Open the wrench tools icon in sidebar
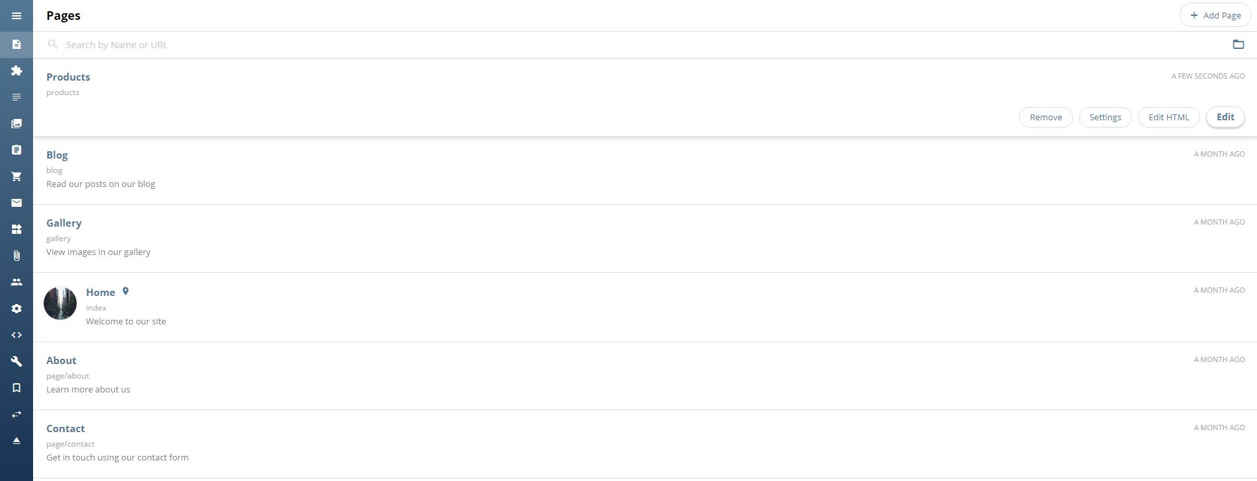This screenshot has width=1257, height=481. [x=17, y=361]
